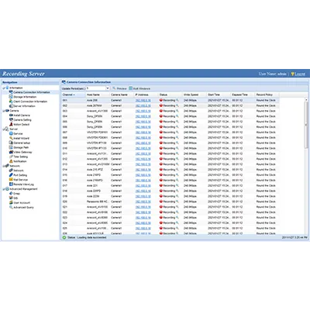The height and width of the screenshot is (310, 310).
Task: Click magnifier icon beside channel 001 Recording status
Action: 177,100
